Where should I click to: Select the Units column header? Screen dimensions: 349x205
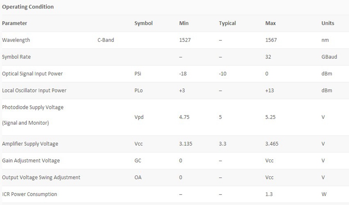click(328, 23)
